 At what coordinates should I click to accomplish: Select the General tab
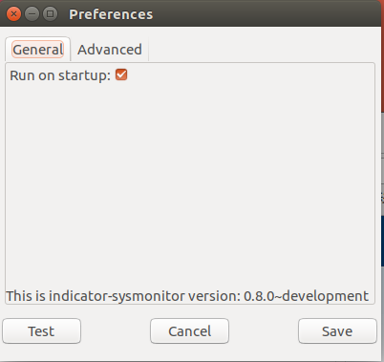pos(38,50)
